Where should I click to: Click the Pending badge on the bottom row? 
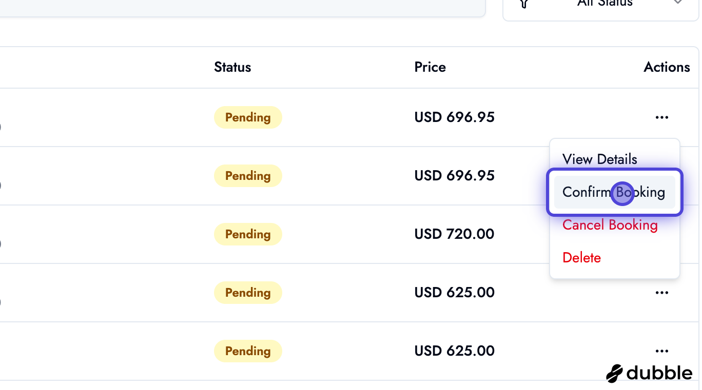248,351
